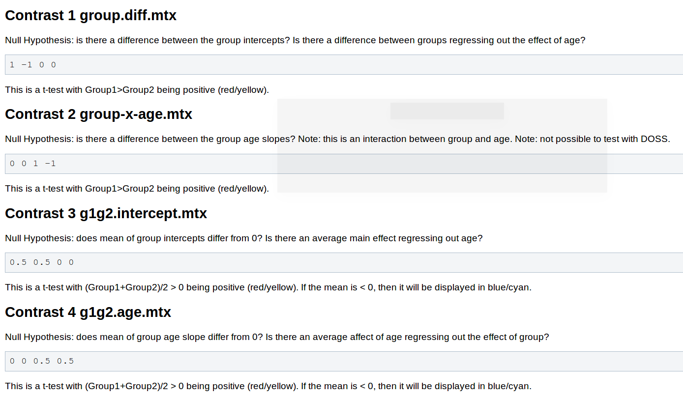Click the small gray placeholder bar in overlay

click(447, 111)
